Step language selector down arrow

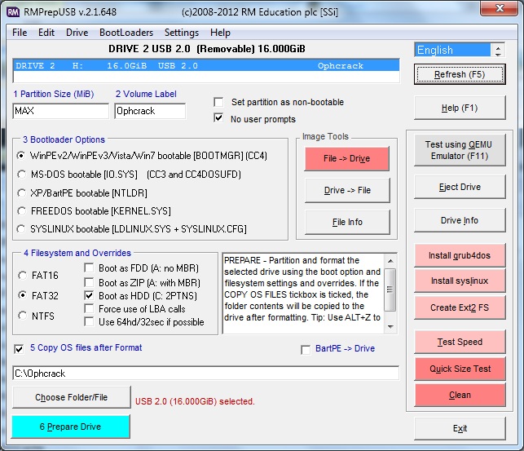498,54
